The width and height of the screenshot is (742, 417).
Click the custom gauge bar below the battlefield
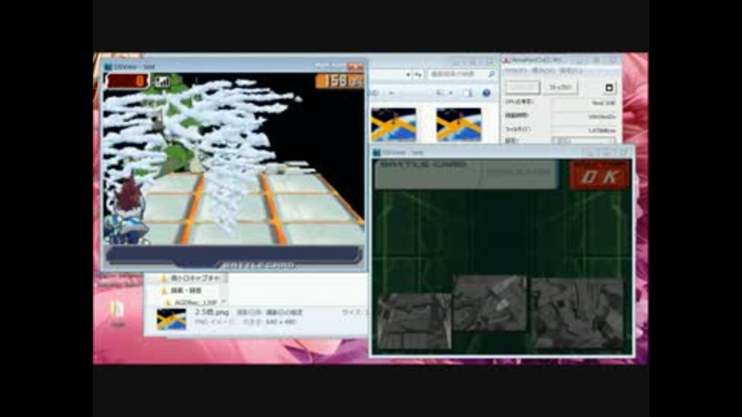pyautogui.click(x=233, y=256)
